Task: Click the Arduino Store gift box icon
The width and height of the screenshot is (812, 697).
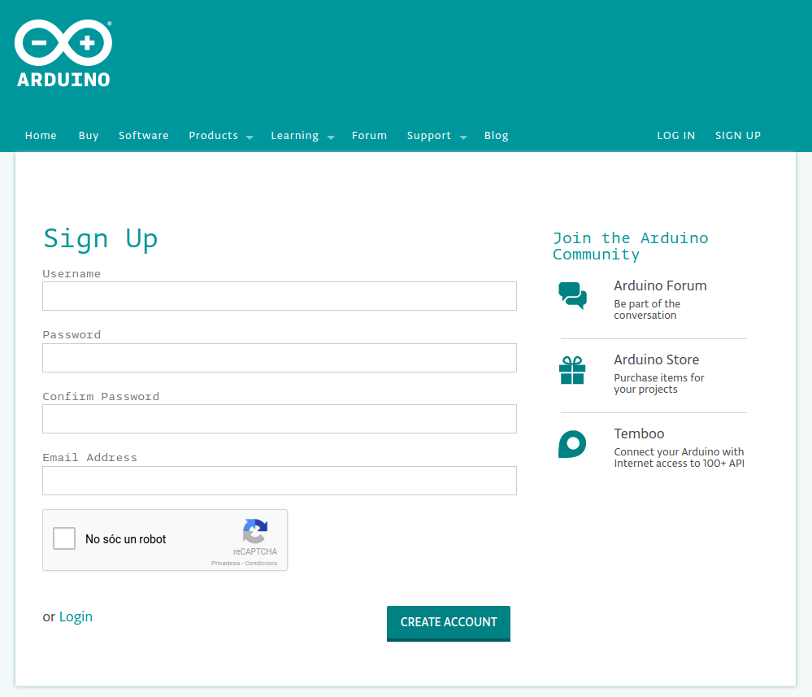Action: coord(572,370)
